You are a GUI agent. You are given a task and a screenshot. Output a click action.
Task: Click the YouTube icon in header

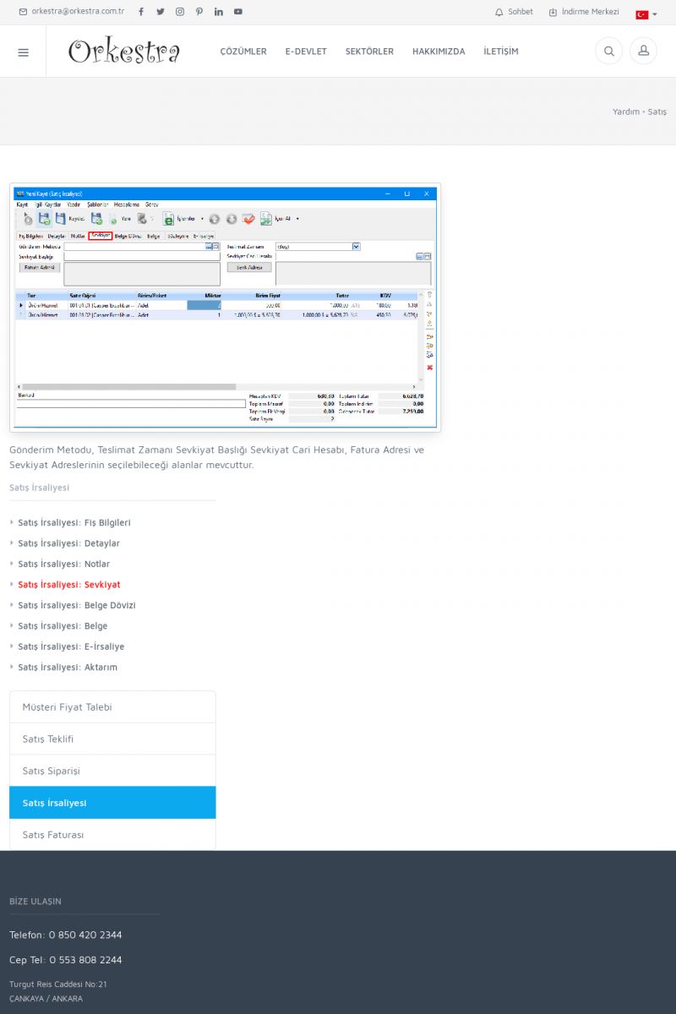tap(238, 12)
